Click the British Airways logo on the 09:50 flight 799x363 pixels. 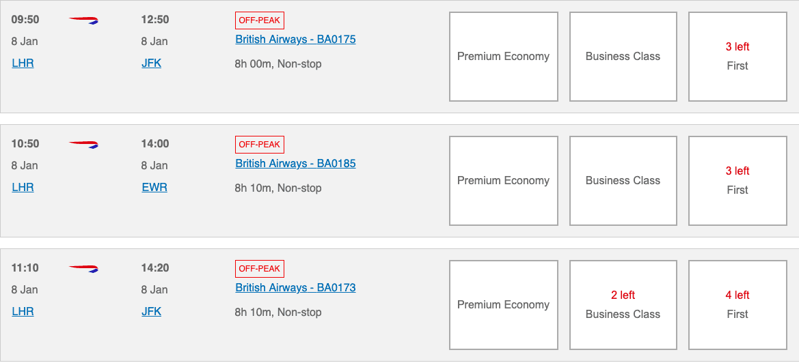point(83,20)
